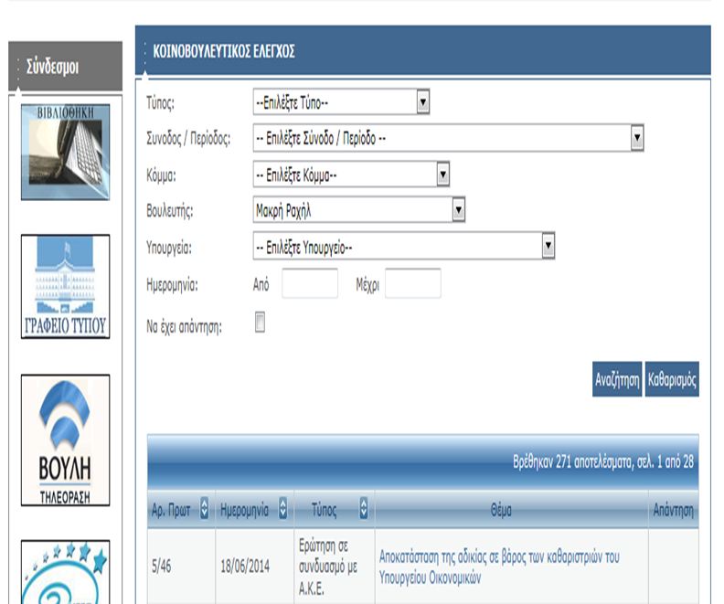Image resolution: width=724 pixels, height=604 pixels.
Task: Click the Αναζήτηση search button
Action: 616,382
